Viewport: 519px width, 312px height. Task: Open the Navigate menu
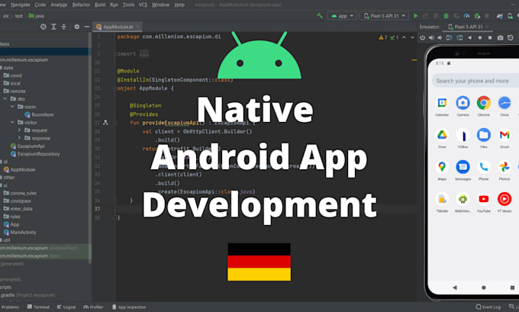(20, 5)
